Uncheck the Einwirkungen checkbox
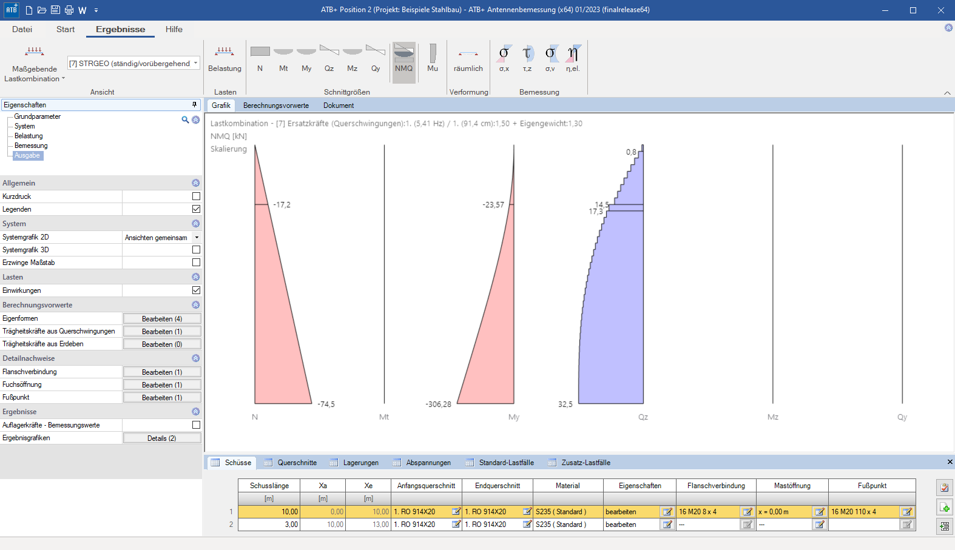Image resolution: width=955 pixels, height=550 pixels. pos(196,290)
